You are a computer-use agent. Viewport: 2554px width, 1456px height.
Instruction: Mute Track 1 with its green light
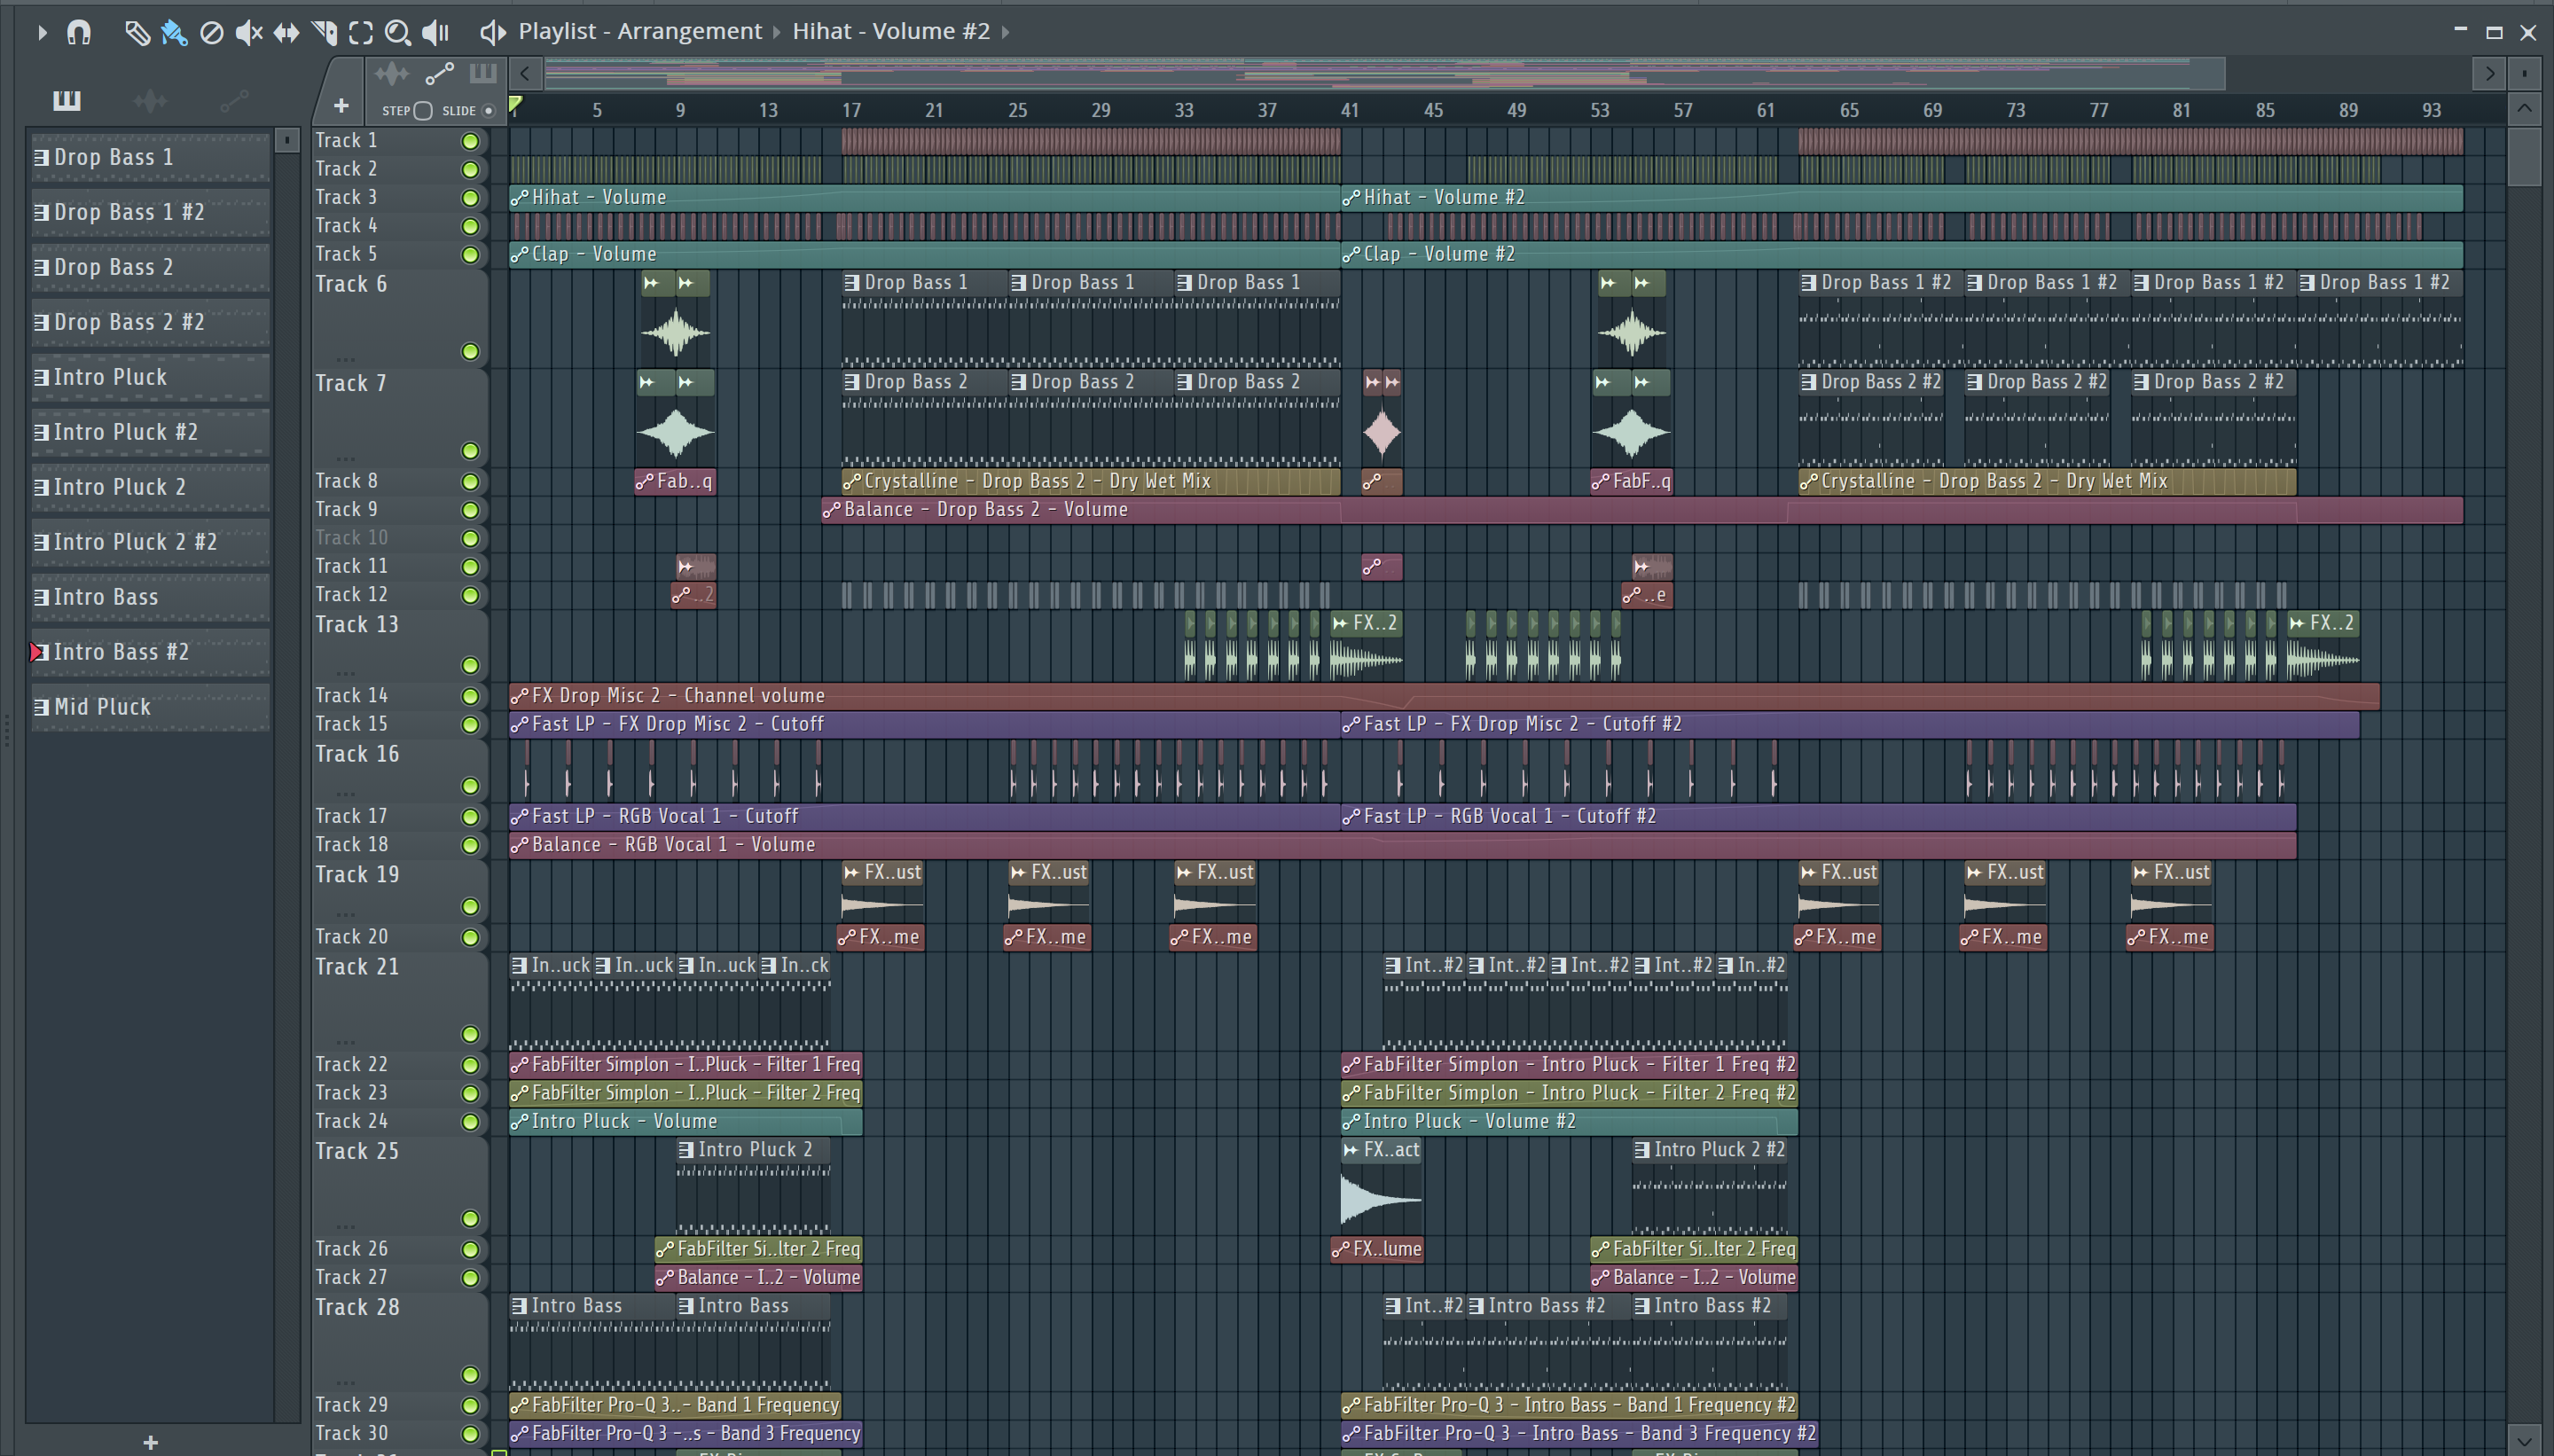(x=470, y=141)
